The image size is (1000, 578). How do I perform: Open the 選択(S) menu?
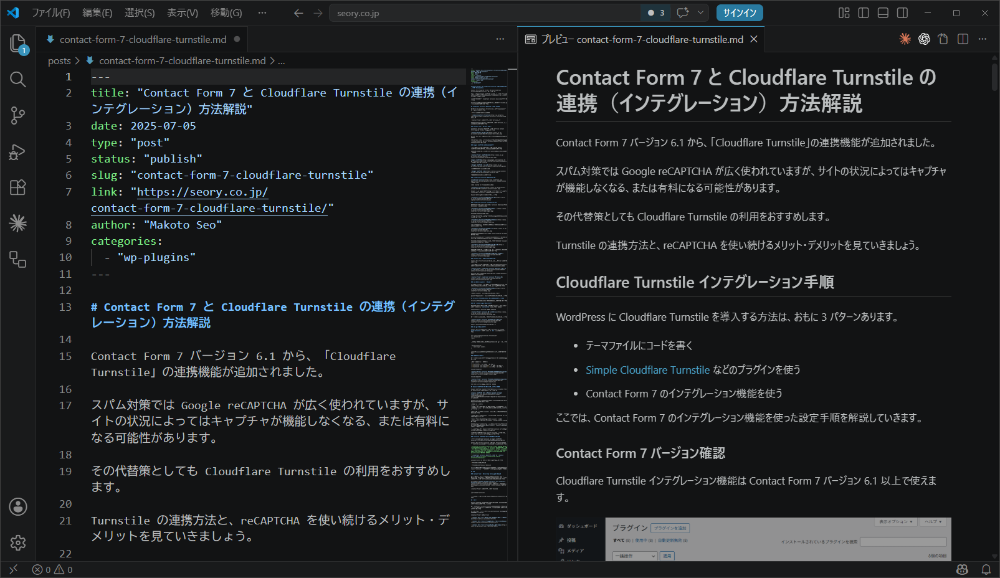point(140,12)
